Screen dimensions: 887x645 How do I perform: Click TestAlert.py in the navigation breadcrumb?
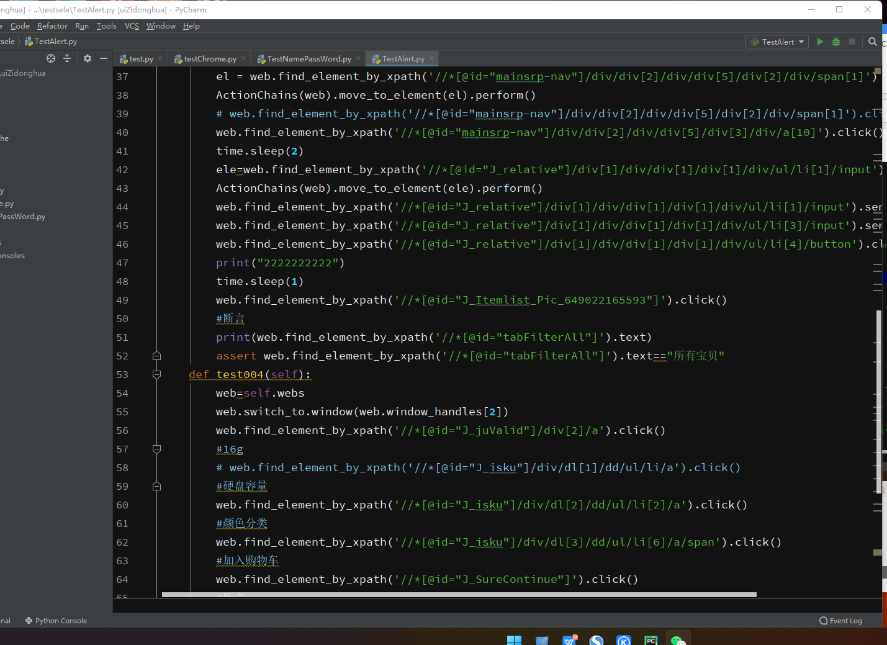51,42
